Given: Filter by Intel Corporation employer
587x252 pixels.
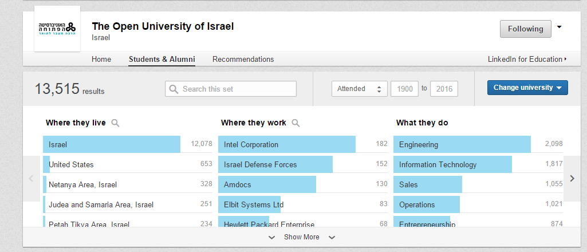Looking at the screenshot, I should point(303,144).
